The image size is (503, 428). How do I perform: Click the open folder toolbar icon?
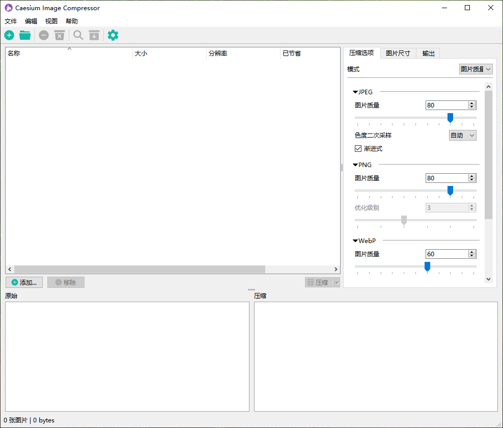coord(25,35)
